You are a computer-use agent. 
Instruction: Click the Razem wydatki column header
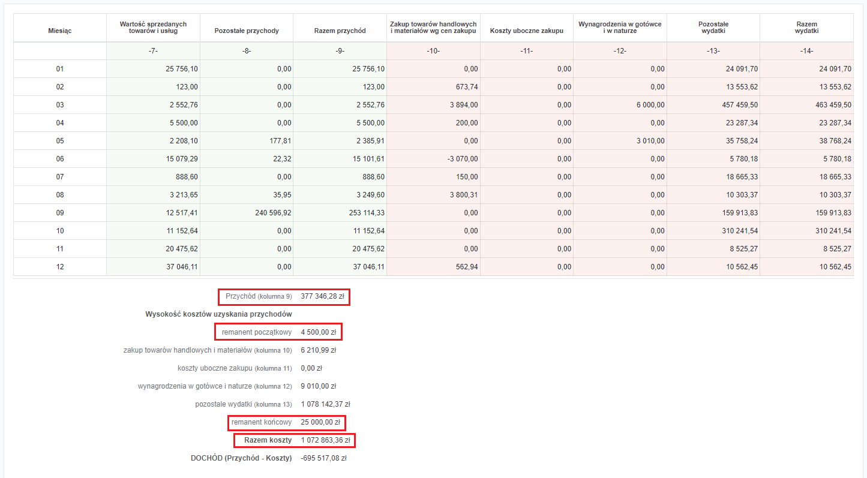806,27
